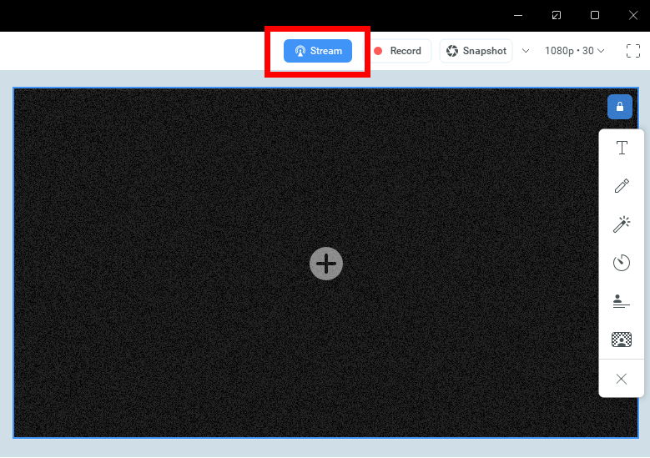Switch window to compact mode
The image size is (650, 458).
pyautogui.click(x=557, y=15)
